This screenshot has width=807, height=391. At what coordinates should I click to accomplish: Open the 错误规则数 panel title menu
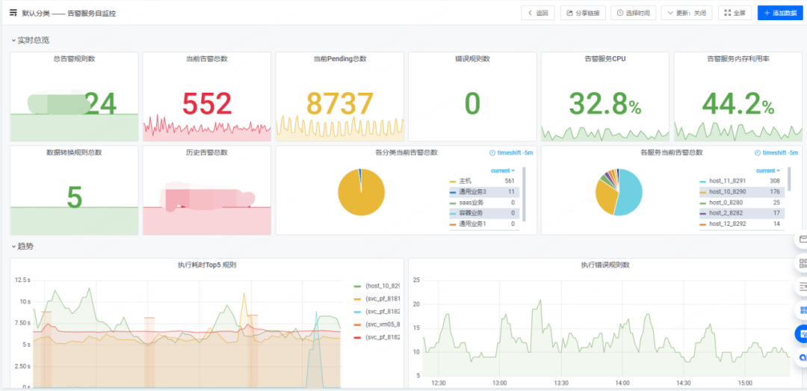point(472,59)
